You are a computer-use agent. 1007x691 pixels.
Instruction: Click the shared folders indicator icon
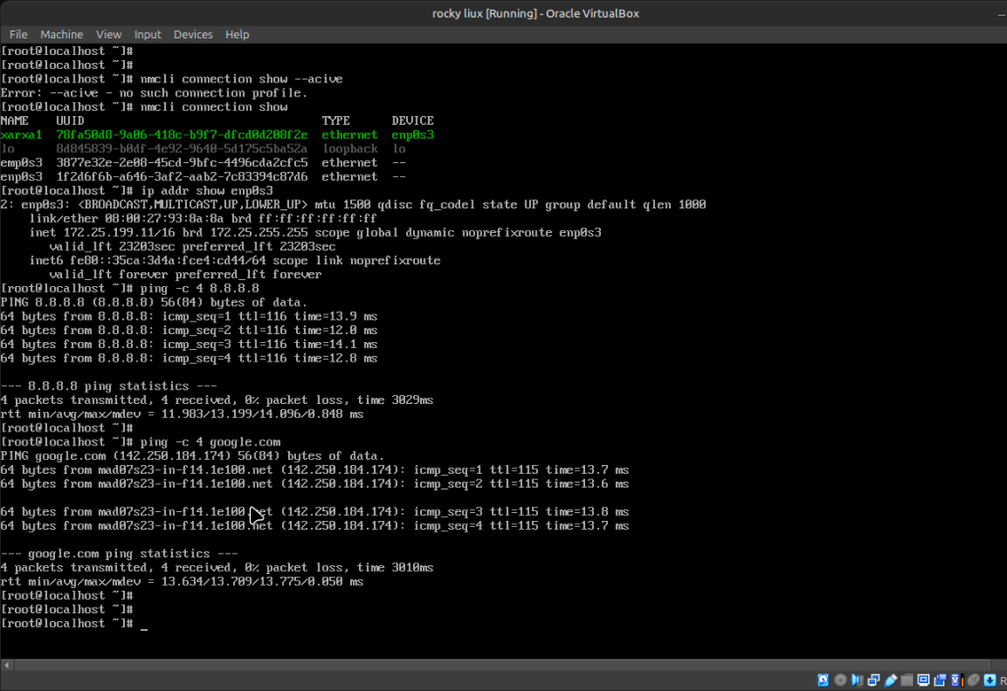(907, 680)
